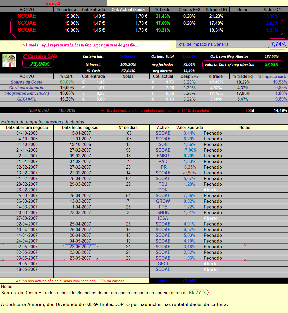Select the 7,74% total impact value
Image resolution: width=288 pixels, height=313 pixels.
278,44
